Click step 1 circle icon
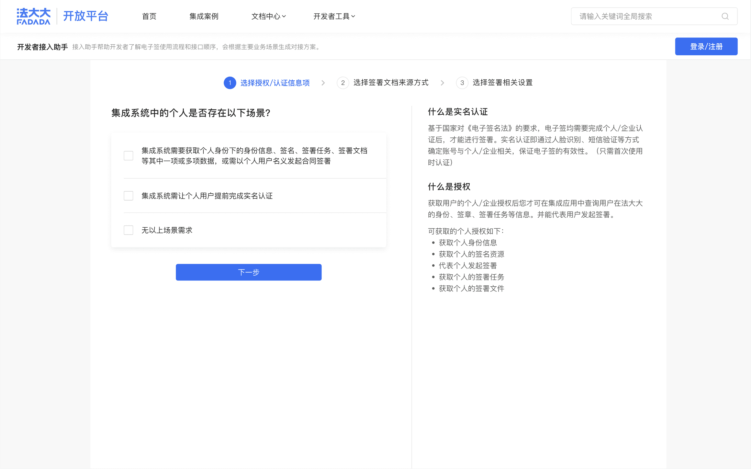The height and width of the screenshot is (469, 751). [230, 83]
